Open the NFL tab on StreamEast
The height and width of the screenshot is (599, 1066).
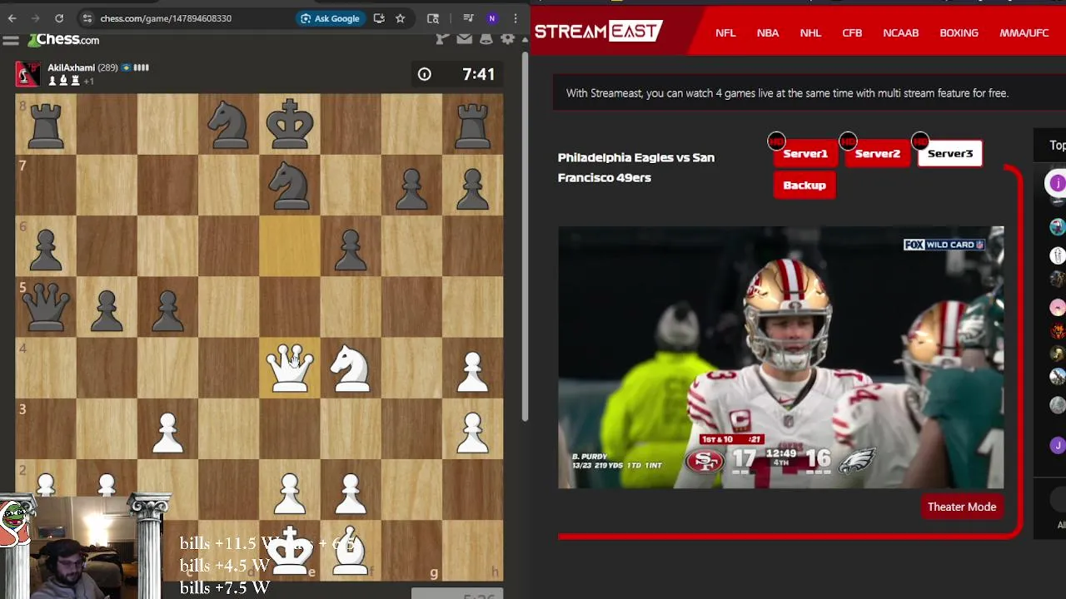(x=725, y=32)
